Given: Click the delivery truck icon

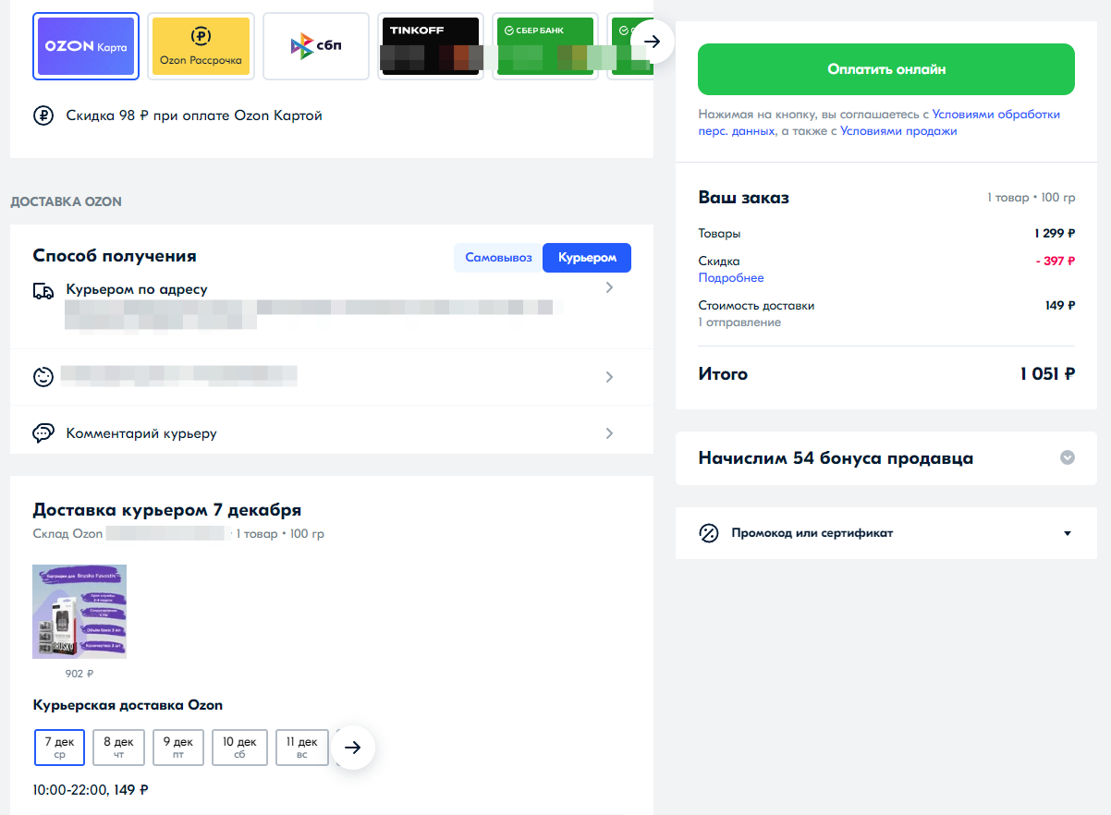Looking at the screenshot, I should tap(43, 290).
